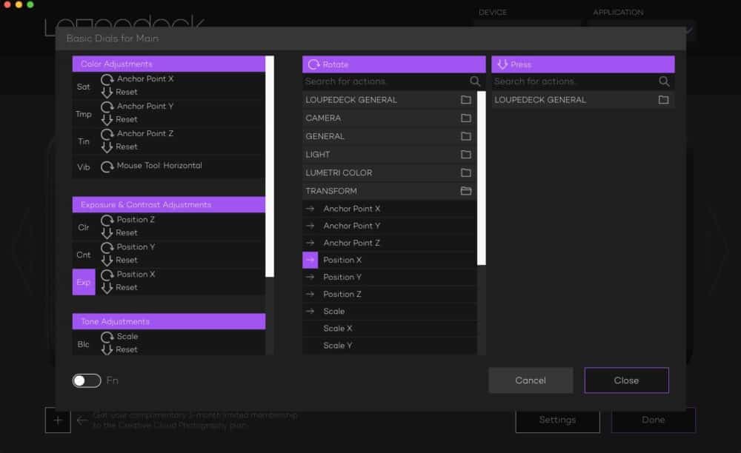Click the search magnifier in Press panel
This screenshot has width=741, height=453.
tap(664, 81)
